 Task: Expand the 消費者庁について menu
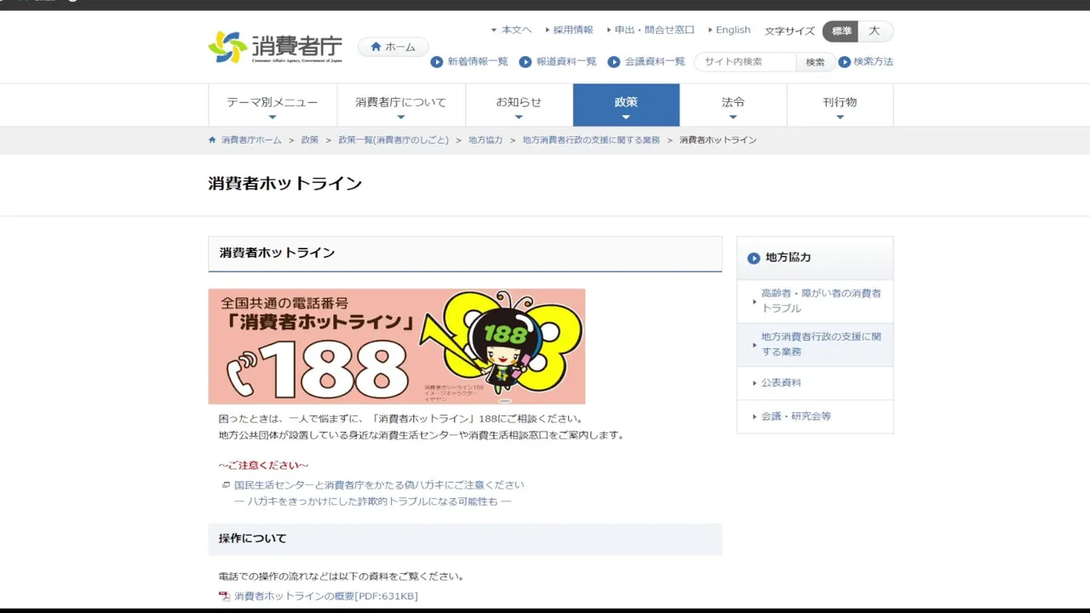pyautogui.click(x=401, y=105)
